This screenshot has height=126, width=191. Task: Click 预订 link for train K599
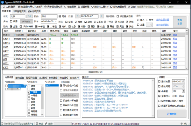(x=175, y=47)
